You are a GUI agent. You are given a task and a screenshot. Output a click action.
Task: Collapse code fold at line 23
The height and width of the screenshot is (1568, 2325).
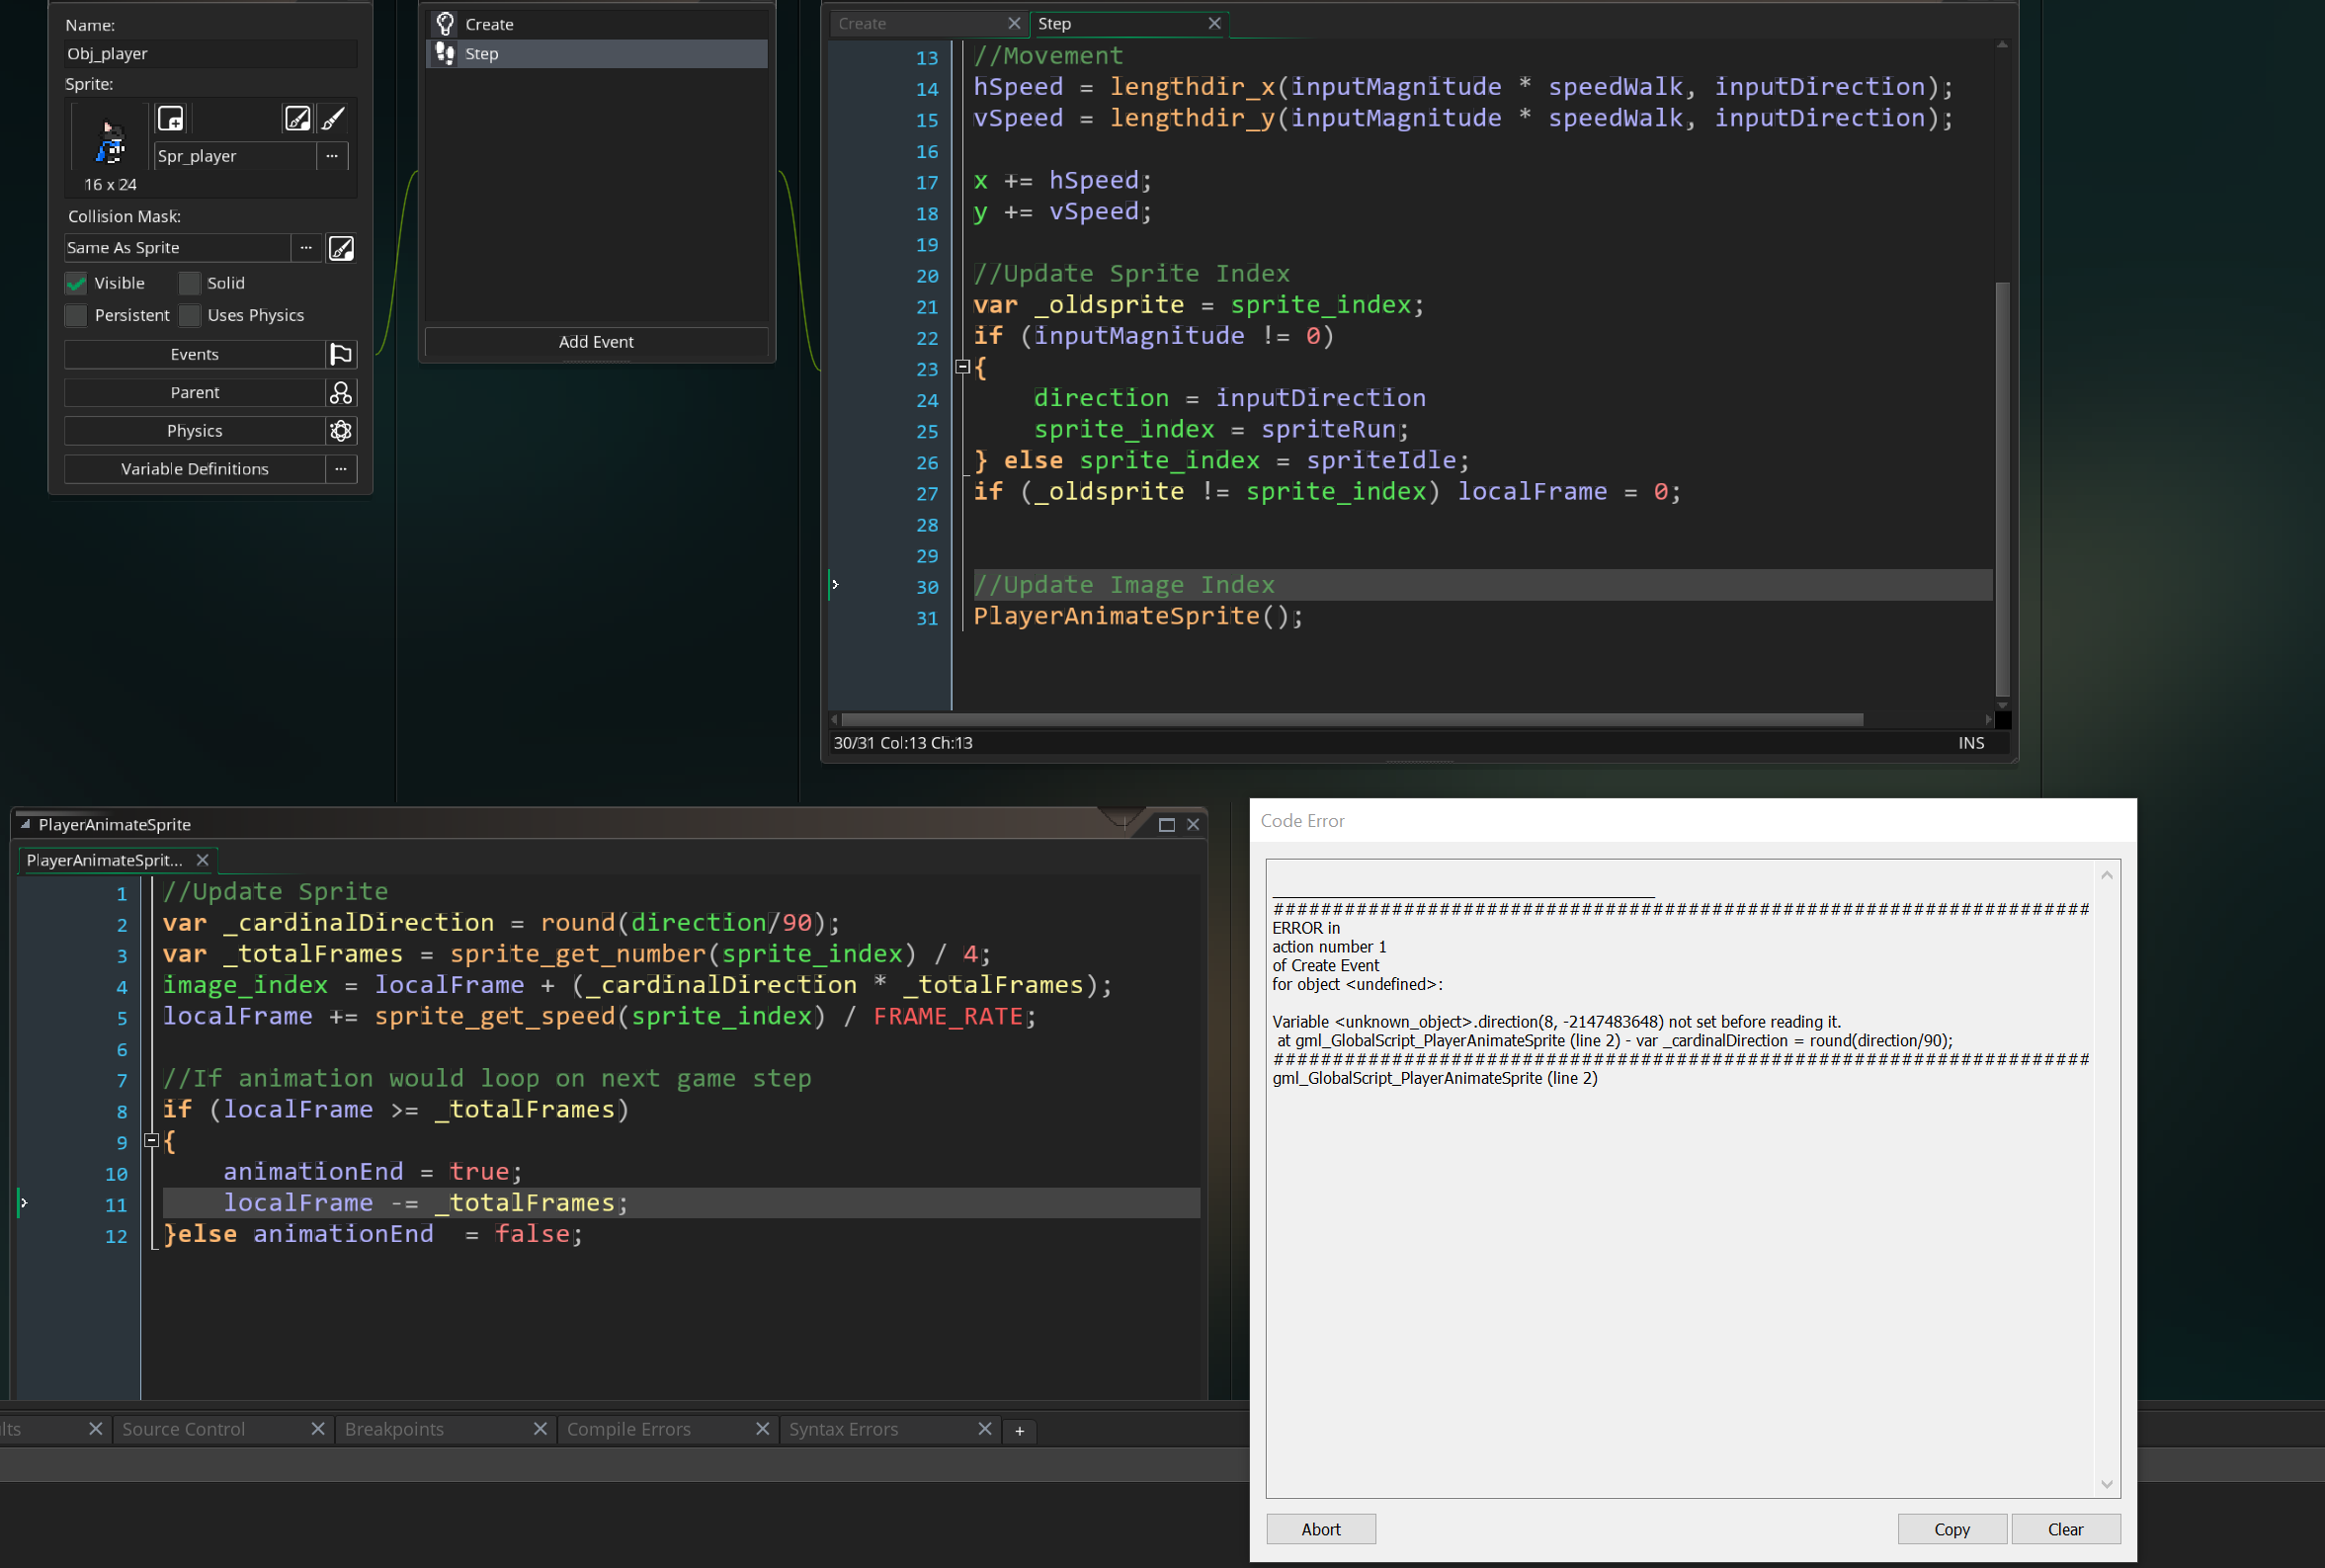[x=962, y=367]
